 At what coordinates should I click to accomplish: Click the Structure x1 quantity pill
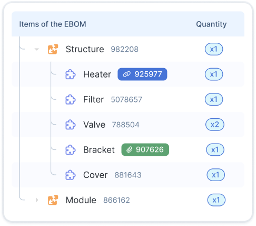click(x=214, y=49)
